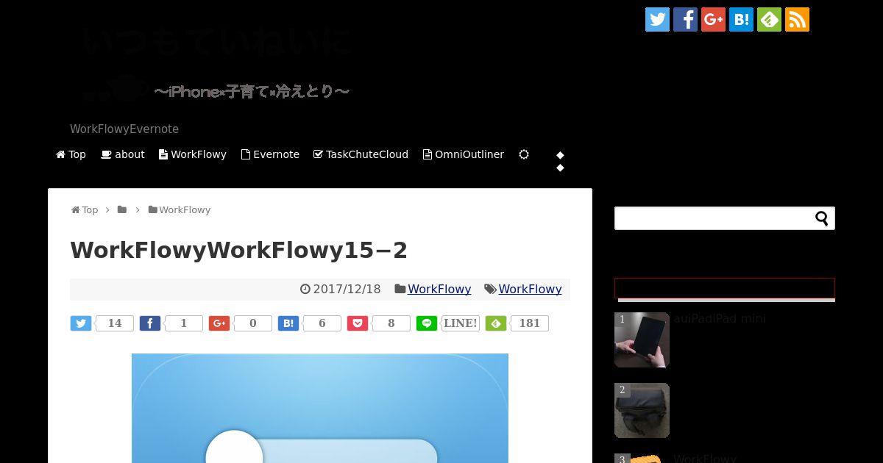Share article on Google+, count 0
883x463 pixels.
pos(219,323)
